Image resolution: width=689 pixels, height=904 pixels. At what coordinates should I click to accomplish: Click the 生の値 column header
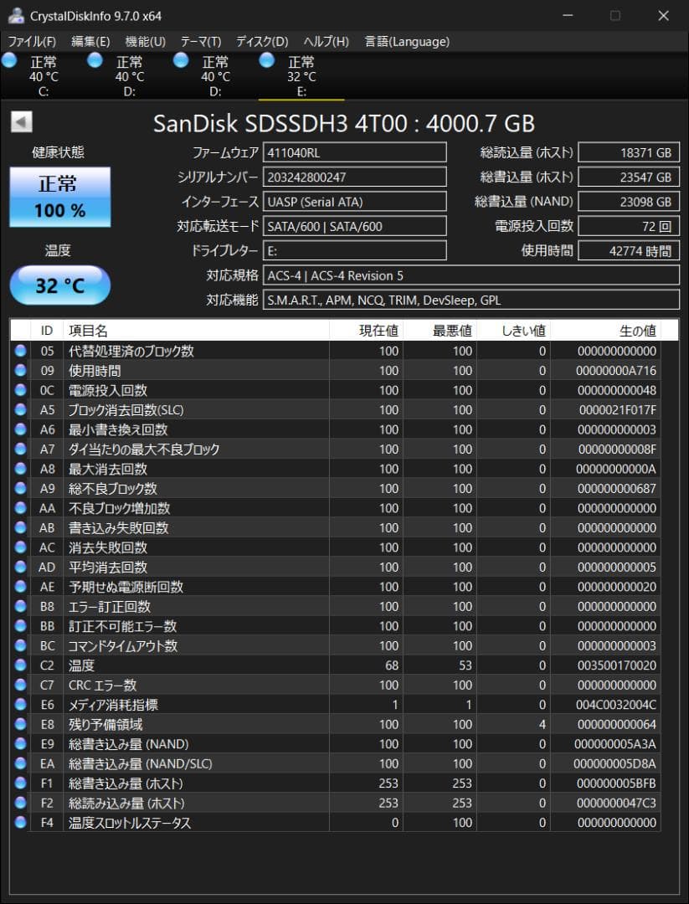(x=606, y=331)
